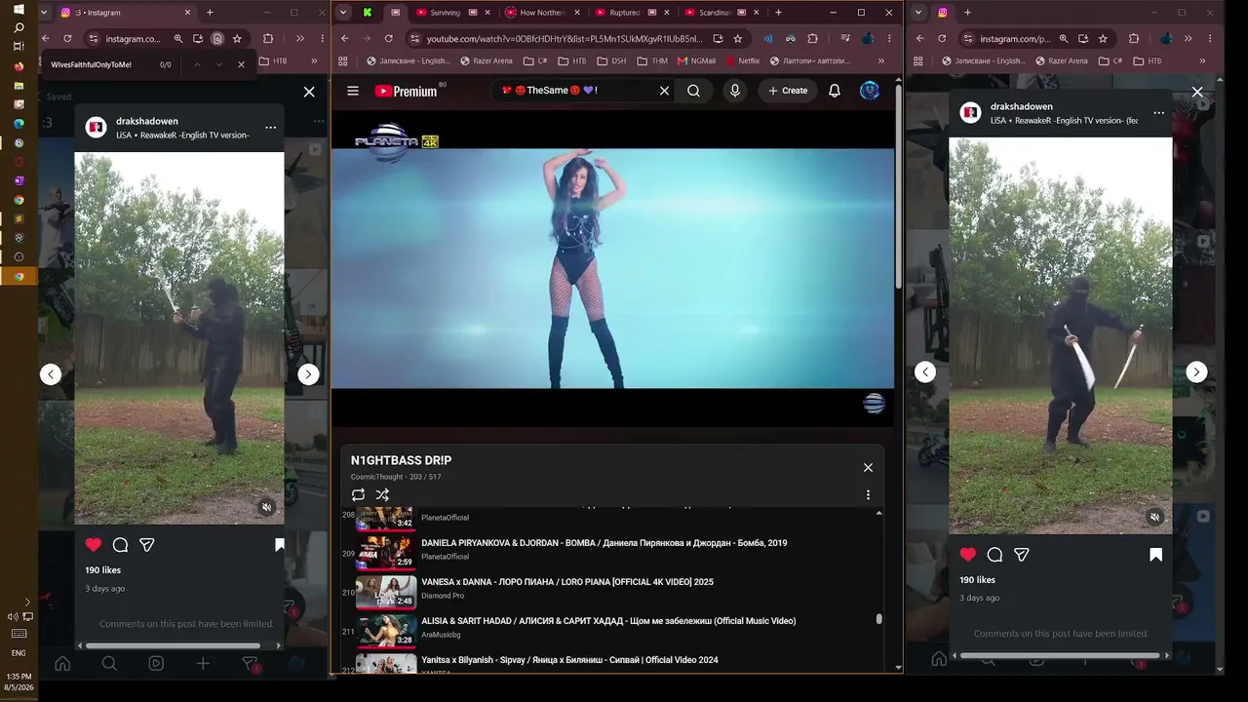The image size is (1248, 702).
Task: Unmute the video in left Instagram window
Action: click(266, 507)
